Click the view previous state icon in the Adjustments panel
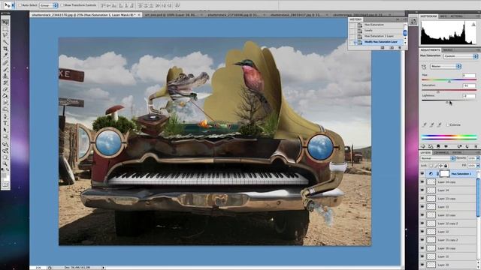Image resolution: width=481 pixels, height=270 pixels. coord(459,146)
